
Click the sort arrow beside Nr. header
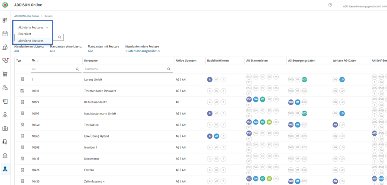[x=38, y=61]
